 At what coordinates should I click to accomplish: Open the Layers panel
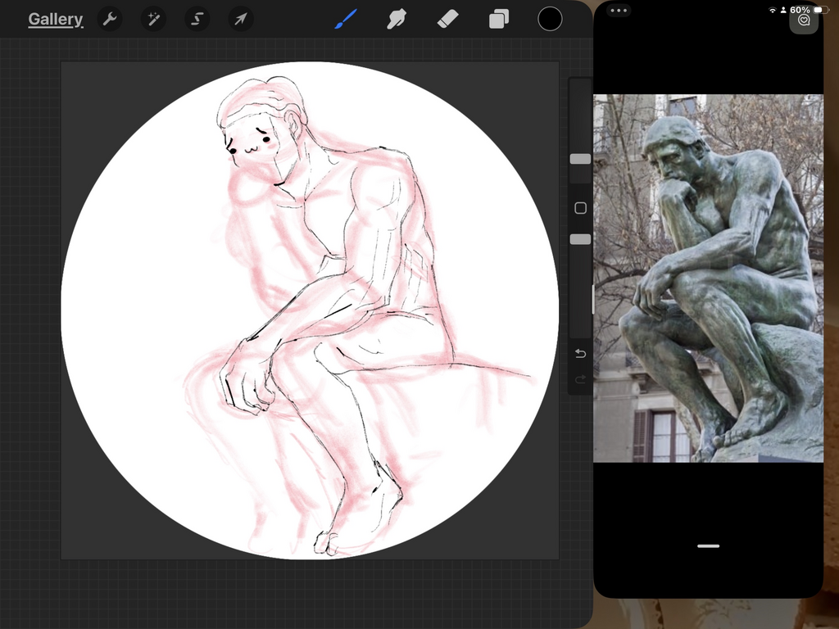click(498, 19)
